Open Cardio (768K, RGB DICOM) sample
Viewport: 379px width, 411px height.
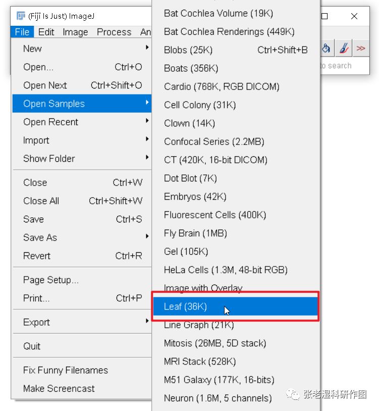tap(236, 86)
